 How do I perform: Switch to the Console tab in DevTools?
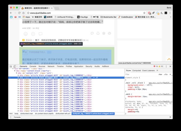point(33,66)
